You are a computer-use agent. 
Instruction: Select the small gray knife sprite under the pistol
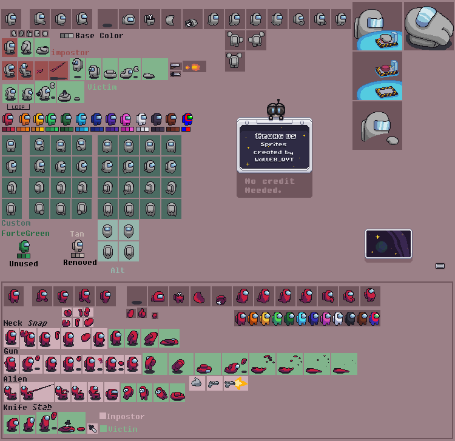(x=175, y=74)
